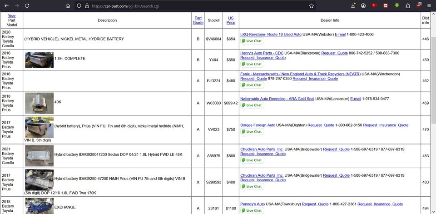This screenshot has width=436, height=214.
Task: Open Chuckran Auto Parts link for stock S290593
Action: click(262, 175)
